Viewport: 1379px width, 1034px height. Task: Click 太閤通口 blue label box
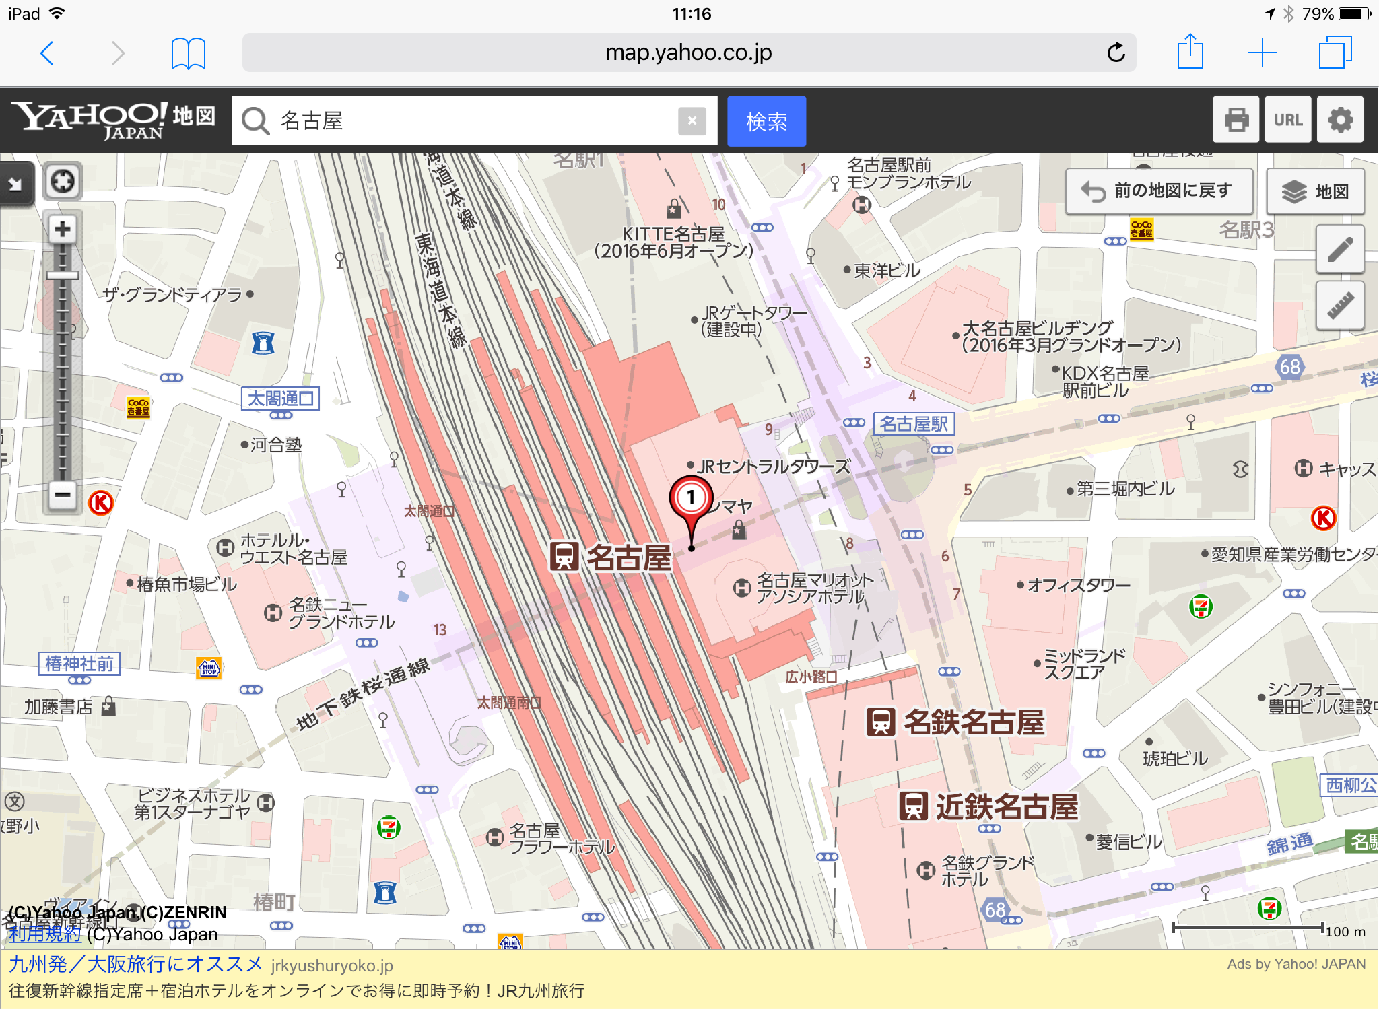click(x=280, y=399)
